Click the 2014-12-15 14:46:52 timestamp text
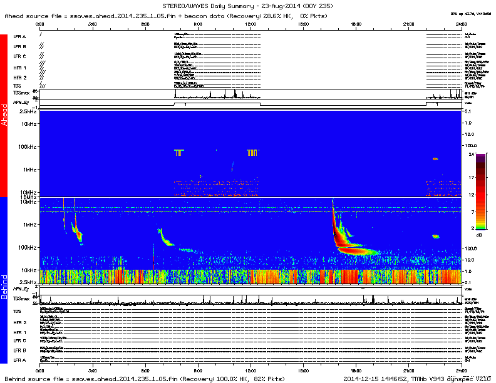The width and height of the screenshot is (496, 383). coord(376,379)
